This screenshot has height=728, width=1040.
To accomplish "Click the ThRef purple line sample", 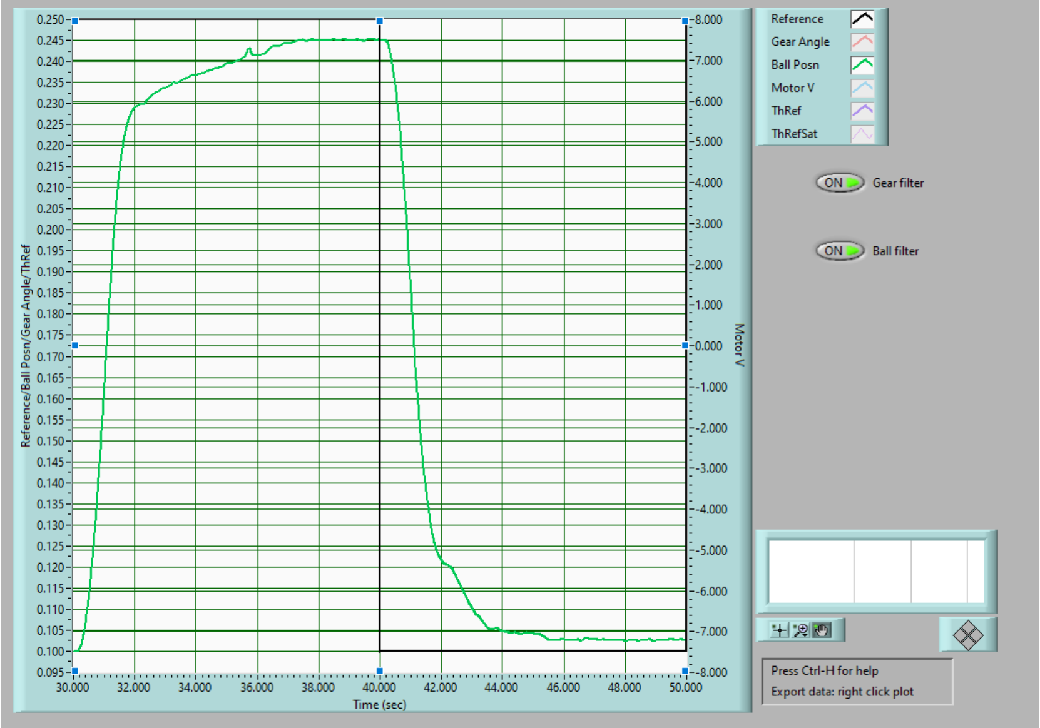I will pyautogui.click(x=862, y=111).
